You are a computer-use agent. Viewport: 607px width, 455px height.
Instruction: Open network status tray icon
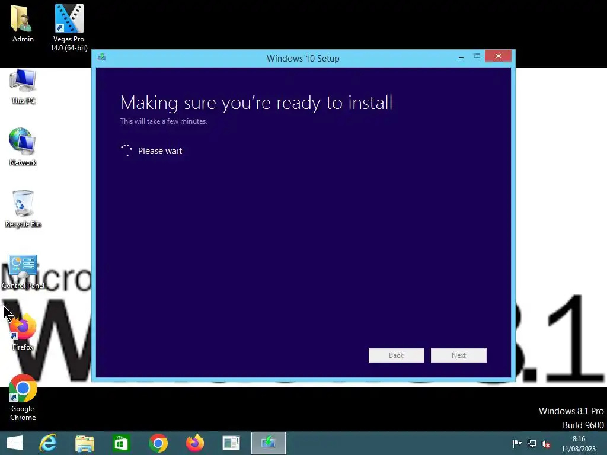click(x=532, y=443)
